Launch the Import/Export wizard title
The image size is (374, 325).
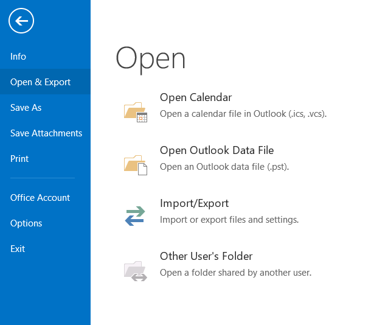click(195, 203)
